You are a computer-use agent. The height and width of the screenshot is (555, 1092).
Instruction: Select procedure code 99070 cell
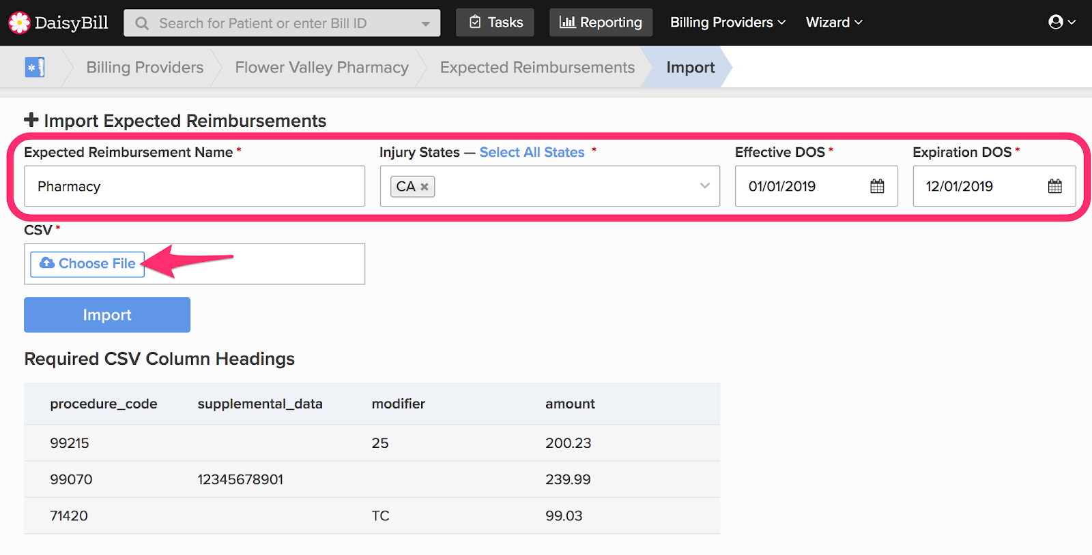tap(71, 479)
